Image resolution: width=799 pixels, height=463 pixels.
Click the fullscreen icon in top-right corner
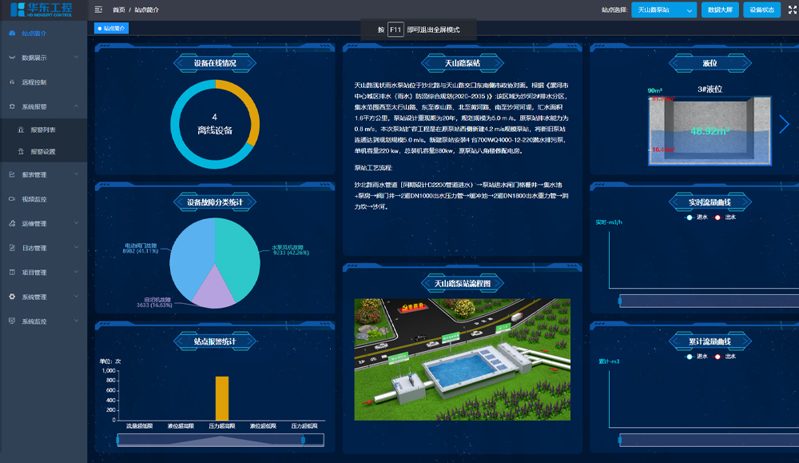point(790,10)
